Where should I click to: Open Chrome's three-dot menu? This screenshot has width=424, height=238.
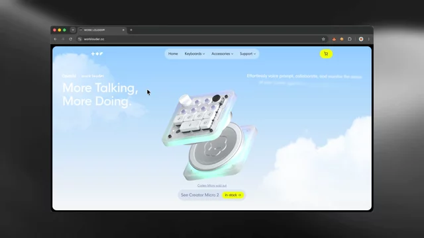click(368, 39)
